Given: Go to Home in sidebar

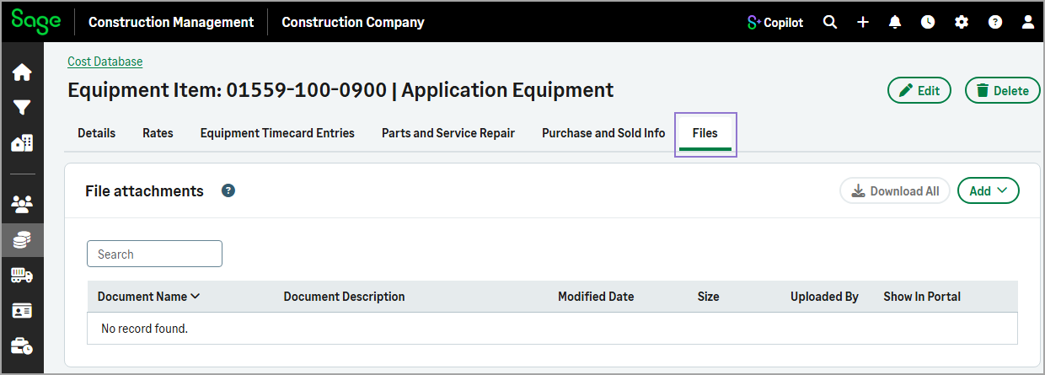Looking at the screenshot, I should coord(22,72).
